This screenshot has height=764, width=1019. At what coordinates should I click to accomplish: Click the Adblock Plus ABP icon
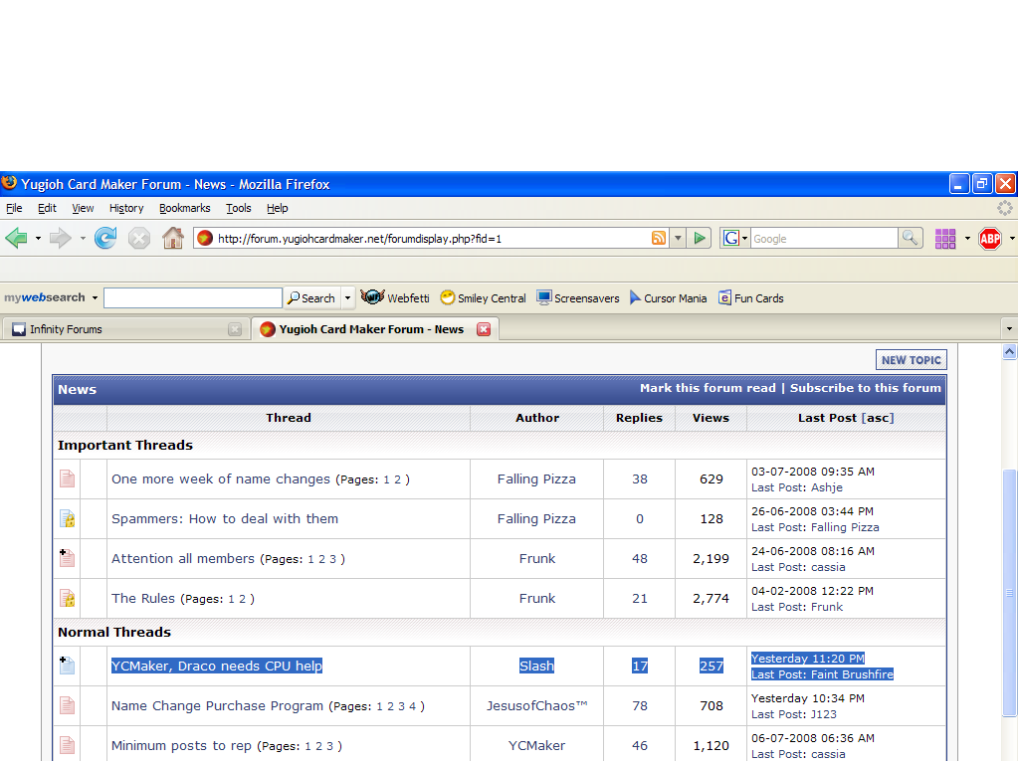coord(989,239)
